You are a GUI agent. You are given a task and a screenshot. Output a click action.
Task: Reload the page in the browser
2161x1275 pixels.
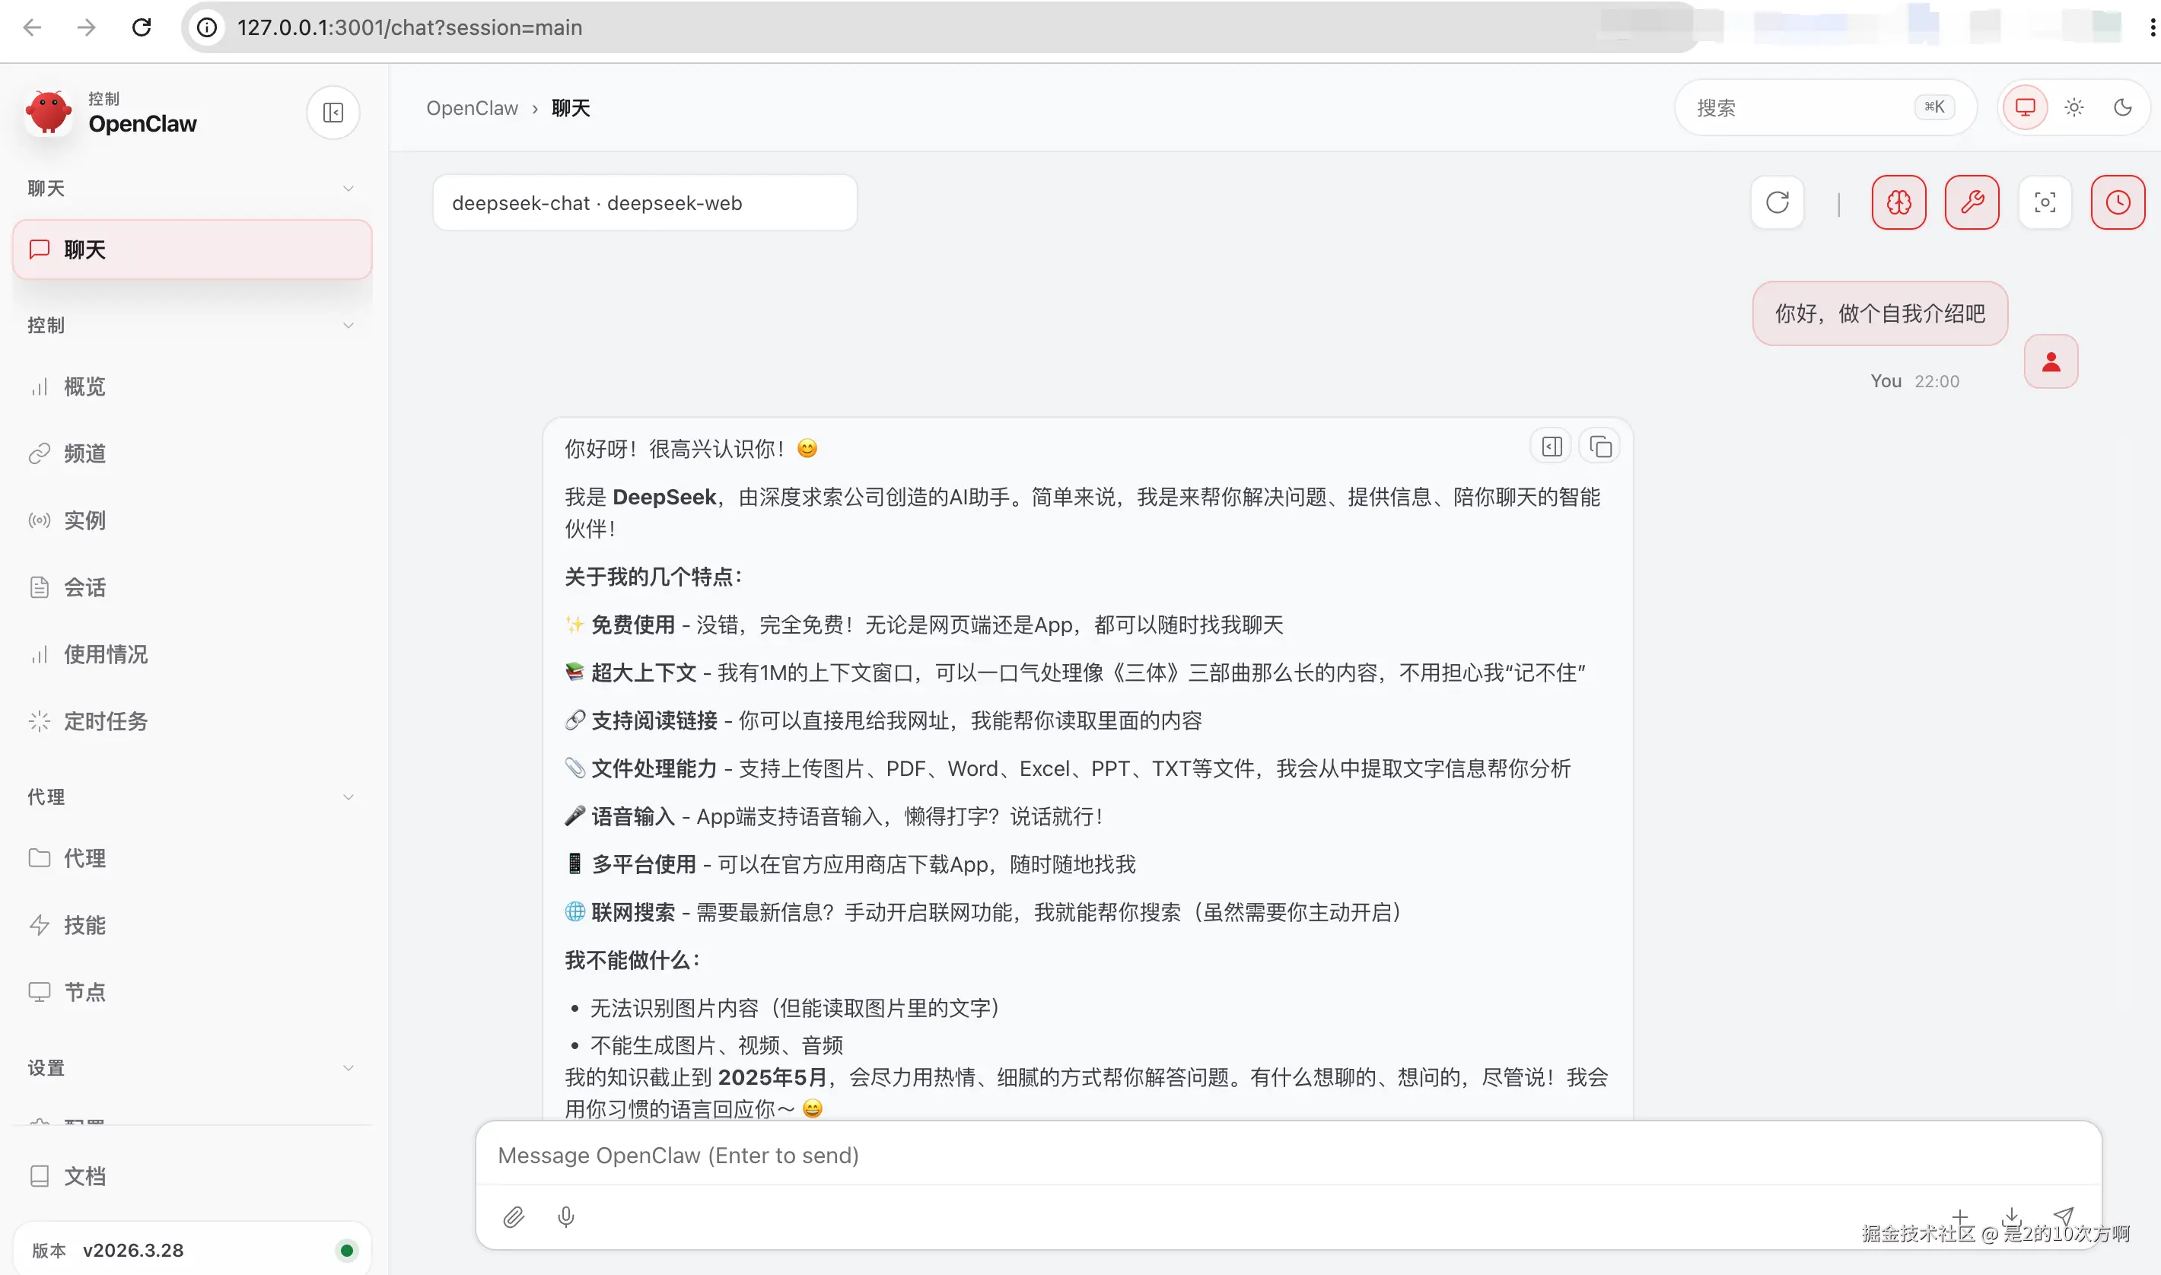pos(142,27)
